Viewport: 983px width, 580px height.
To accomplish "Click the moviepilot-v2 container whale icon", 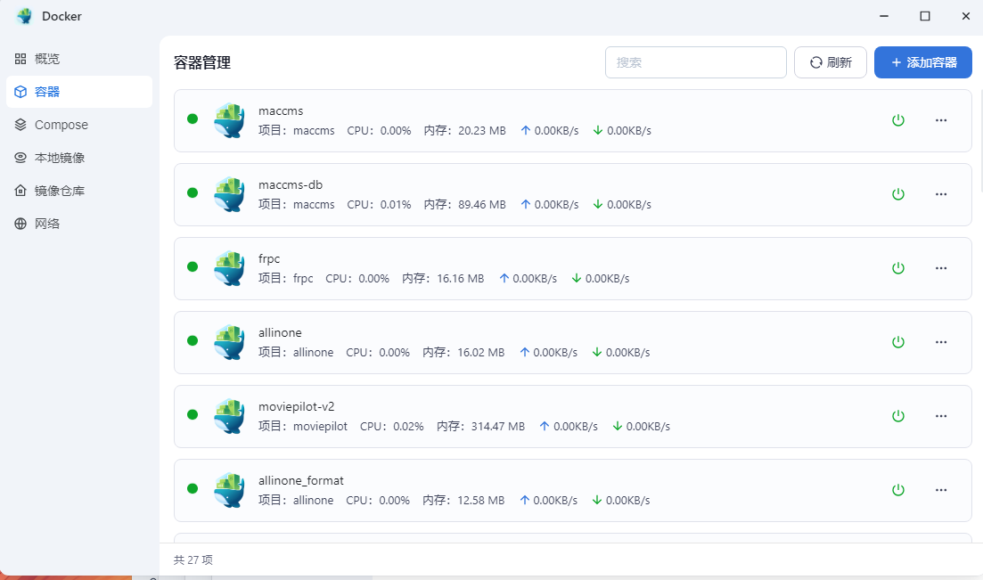I will click(x=229, y=416).
